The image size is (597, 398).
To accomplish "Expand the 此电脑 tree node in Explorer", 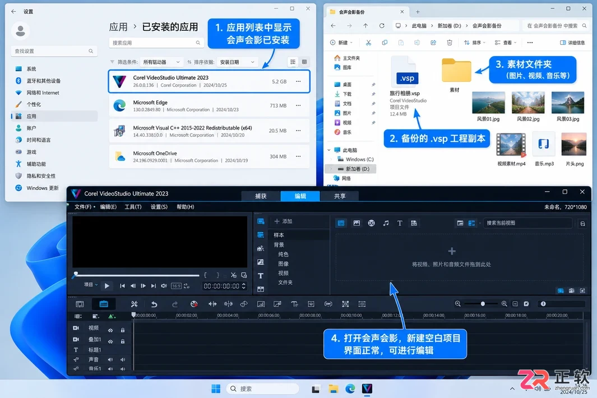I will (329, 150).
